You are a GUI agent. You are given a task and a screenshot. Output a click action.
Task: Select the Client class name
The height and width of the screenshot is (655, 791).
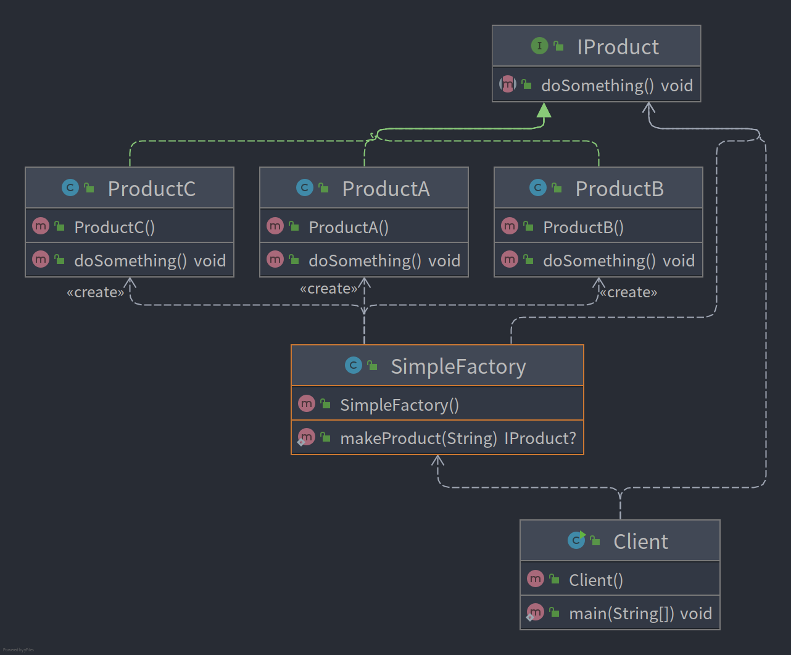[x=640, y=542]
